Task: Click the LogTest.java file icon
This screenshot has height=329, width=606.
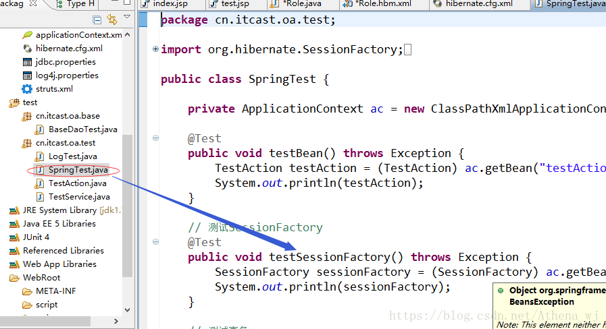Action: (39, 156)
